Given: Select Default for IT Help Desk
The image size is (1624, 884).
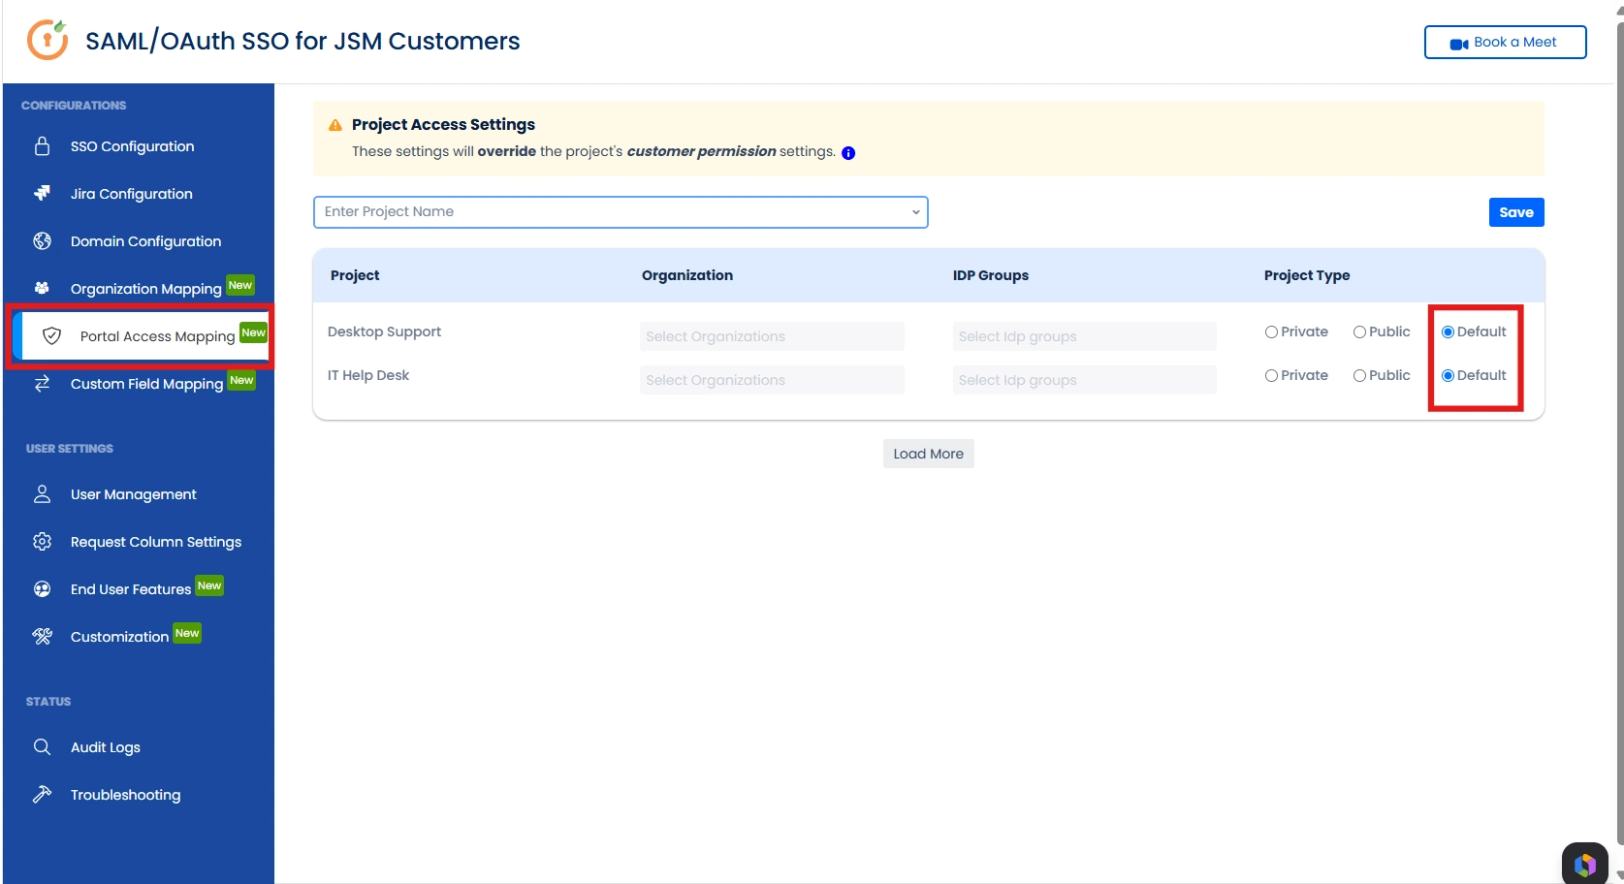Looking at the screenshot, I should pyautogui.click(x=1448, y=376).
